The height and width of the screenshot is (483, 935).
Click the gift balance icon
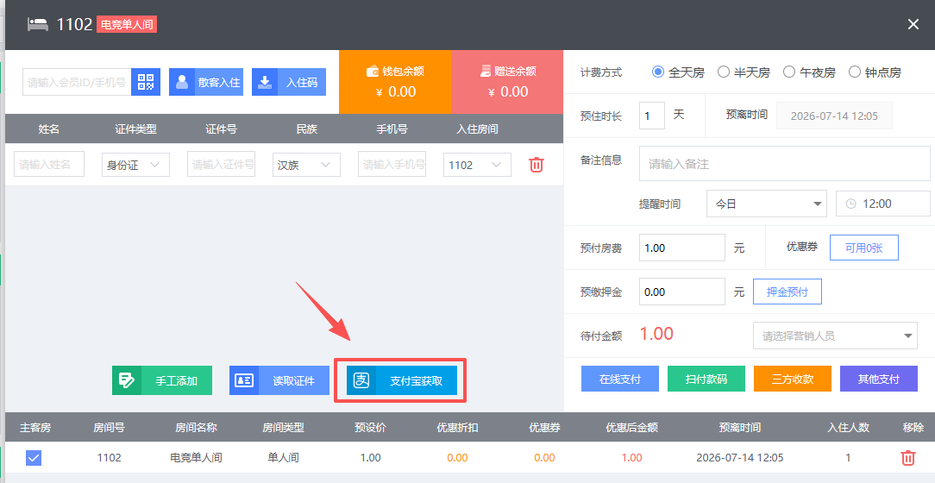tap(486, 71)
